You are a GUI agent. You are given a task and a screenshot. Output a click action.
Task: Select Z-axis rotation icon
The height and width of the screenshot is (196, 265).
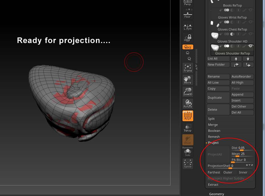[189, 59]
